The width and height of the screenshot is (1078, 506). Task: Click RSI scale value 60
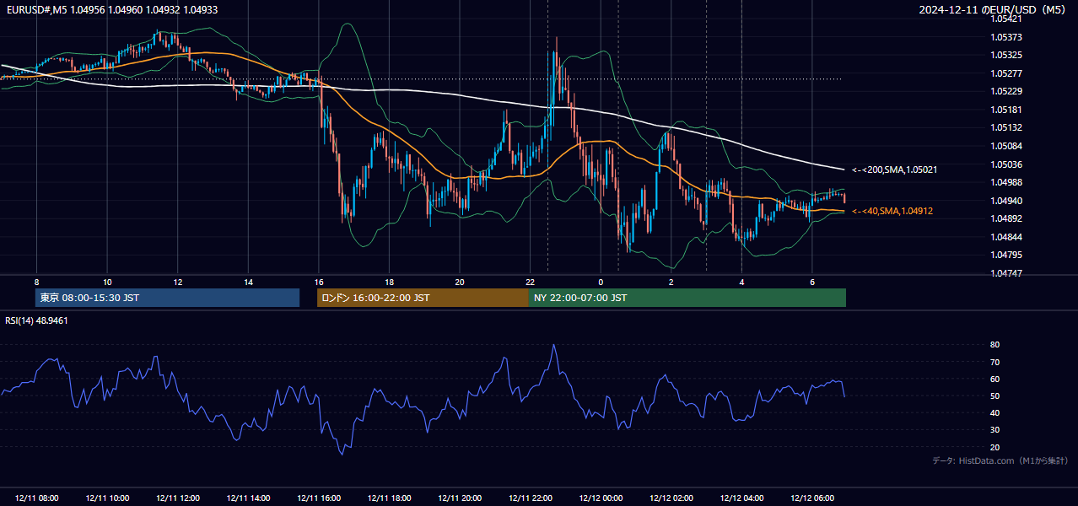tap(995, 379)
